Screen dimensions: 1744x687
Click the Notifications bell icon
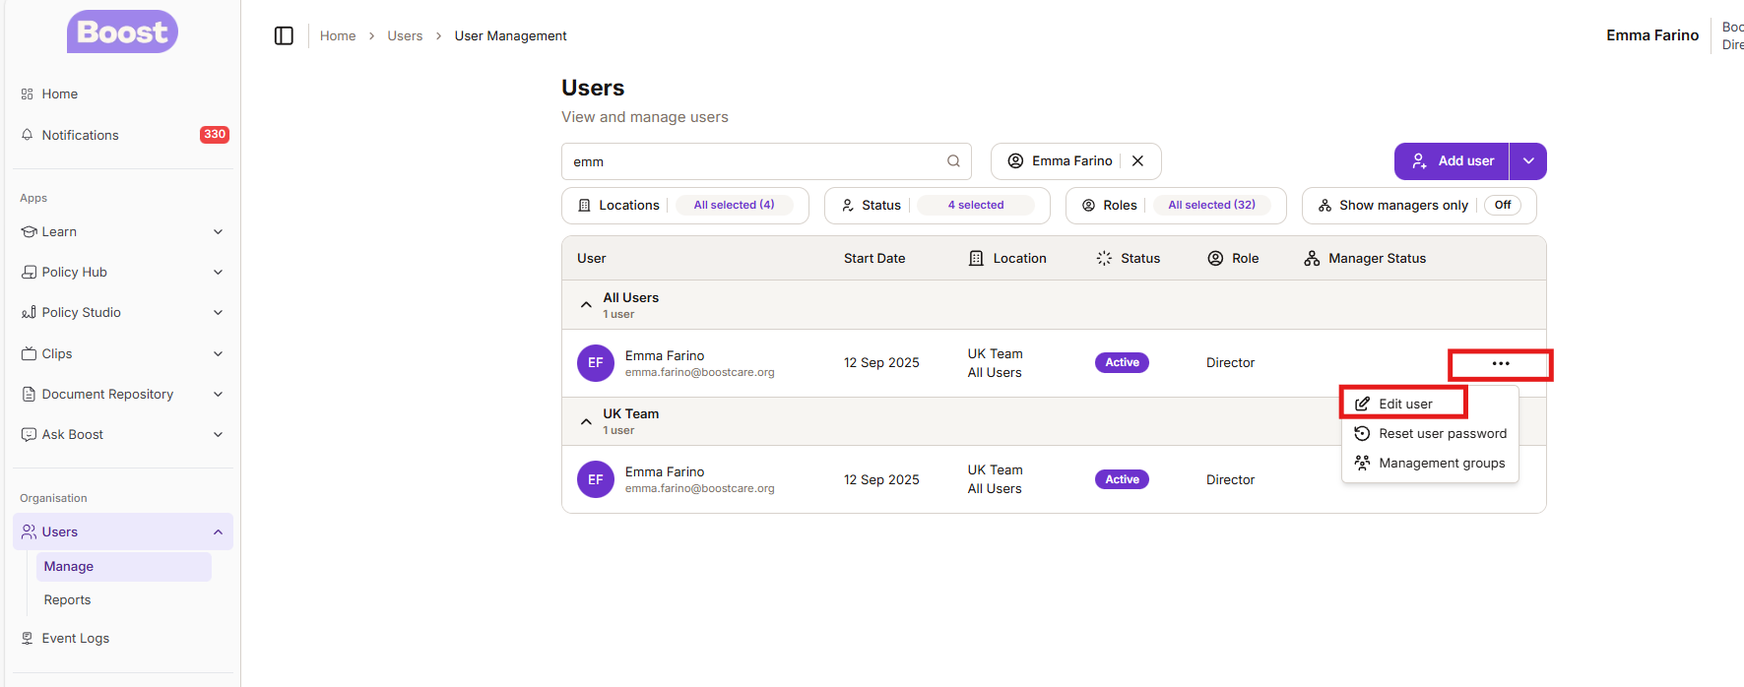[28, 135]
